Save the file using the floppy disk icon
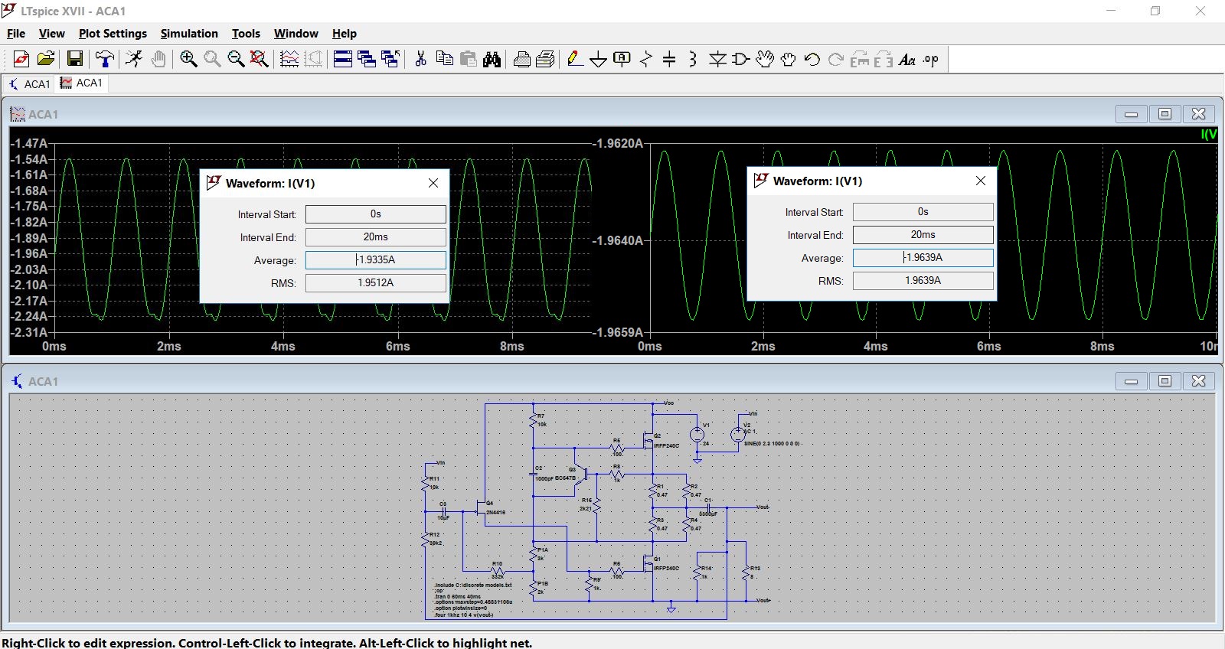 click(x=75, y=59)
